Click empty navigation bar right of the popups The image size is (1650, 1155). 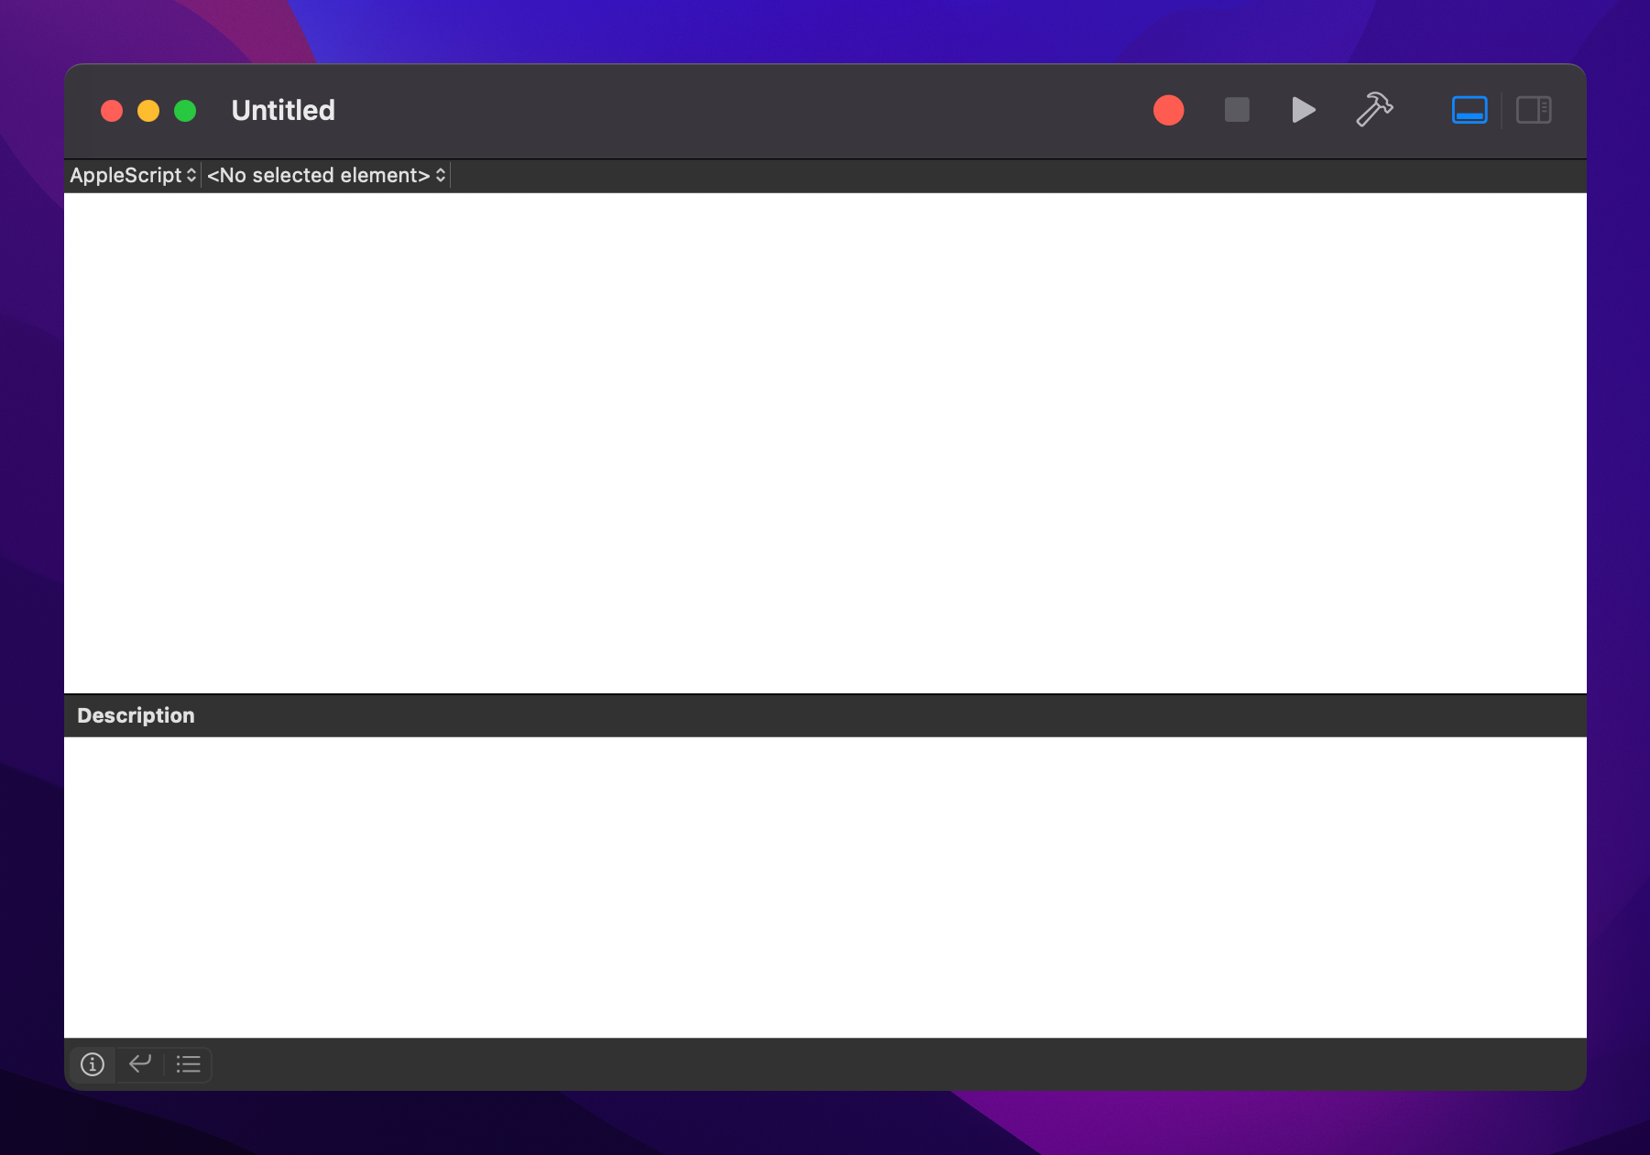[x=1008, y=175]
